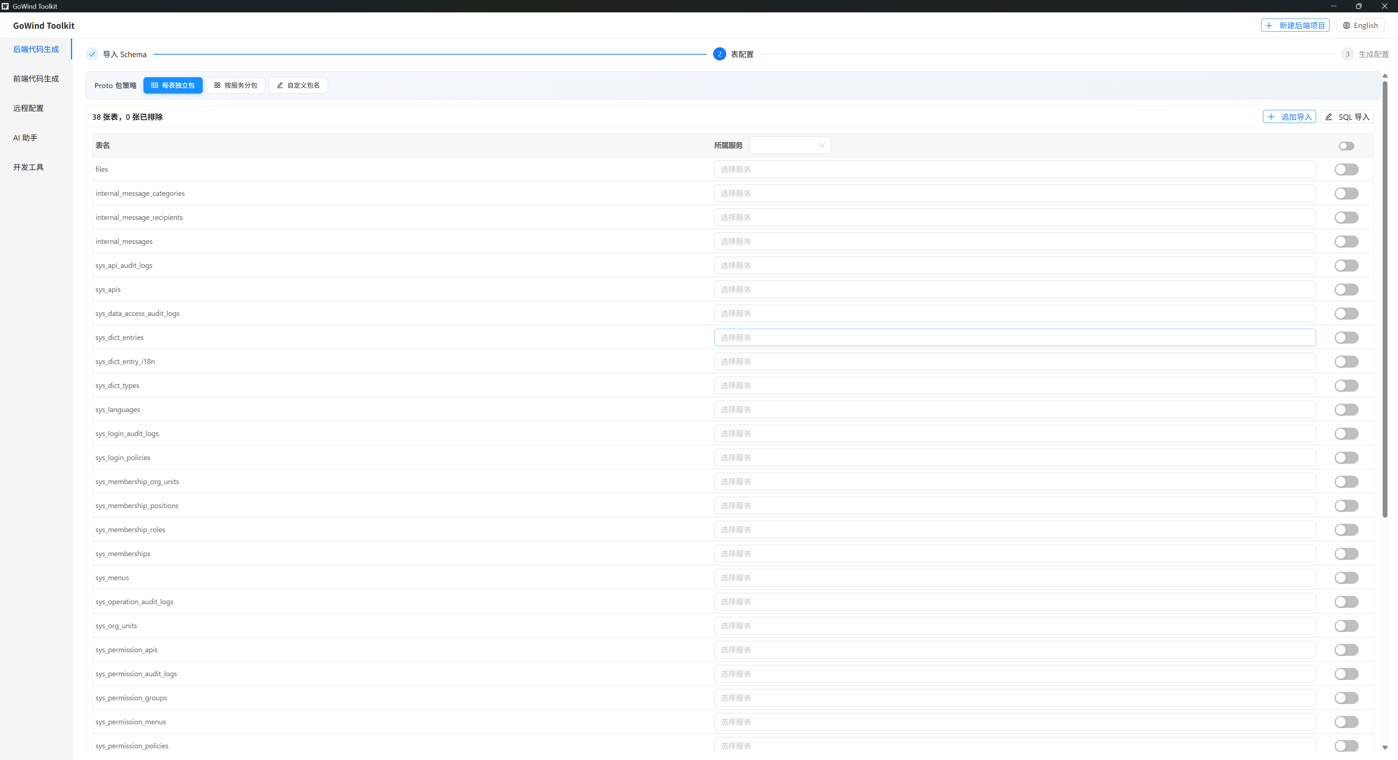Viewport: 1398px width, 760px height.
Task: Open service selector for files row
Action: pyautogui.click(x=1015, y=169)
